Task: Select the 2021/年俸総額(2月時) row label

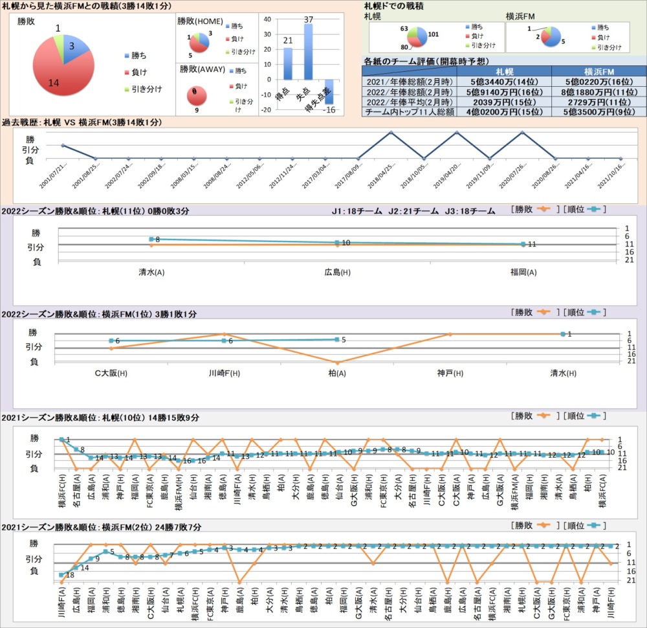Action: 409,82
